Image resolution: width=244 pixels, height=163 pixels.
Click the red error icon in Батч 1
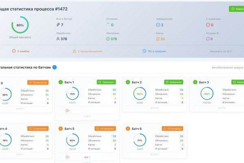(68, 110)
